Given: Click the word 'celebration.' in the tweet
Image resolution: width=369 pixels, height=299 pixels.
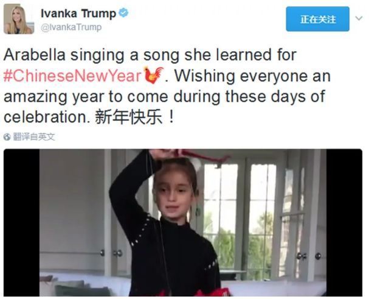Looking at the screenshot, I should click(x=47, y=117).
